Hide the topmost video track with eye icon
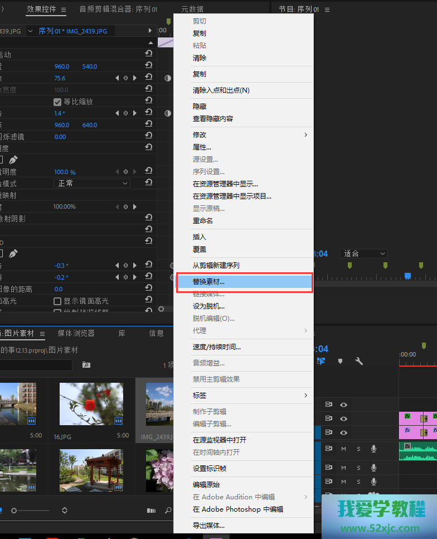The image size is (437, 539). (x=344, y=405)
